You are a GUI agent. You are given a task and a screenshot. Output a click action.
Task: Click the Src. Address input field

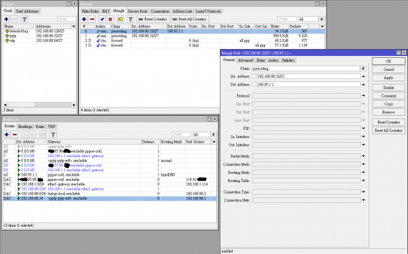point(309,76)
